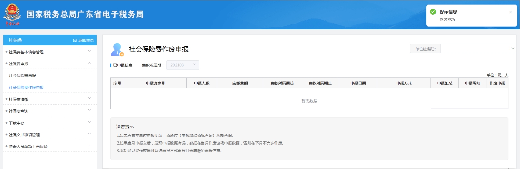This screenshot has height=169, width=520.
Task: Click the 社会保险费作废申报 person icon
Action: [117, 50]
